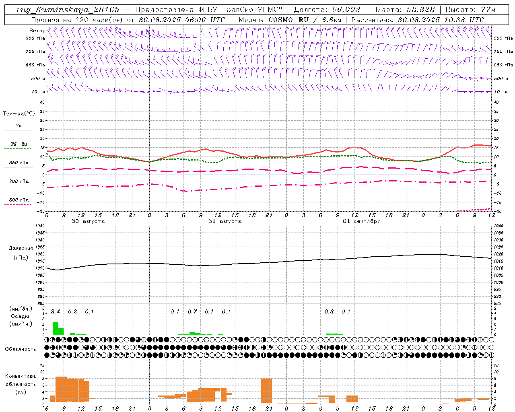The image size is (515, 412).
Task: Click the forecast start 30.08.2025 06:00 UTC
Action: [x=182, y=20]
